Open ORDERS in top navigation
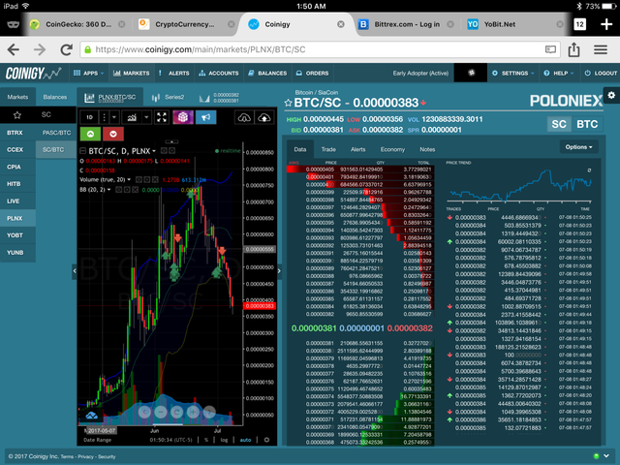620x465 pixels. 312,74
